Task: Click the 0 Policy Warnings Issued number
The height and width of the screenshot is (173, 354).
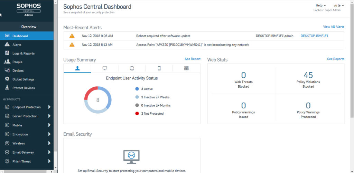Action: coord(243,105)
